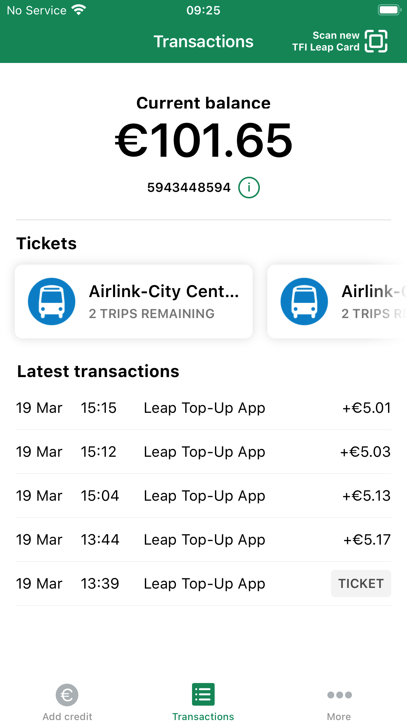Image resolution: width=407 pixels, height=724 pixels.
Task: Tap the Wi-Fi status icon
Action: (x=79, y=10)
